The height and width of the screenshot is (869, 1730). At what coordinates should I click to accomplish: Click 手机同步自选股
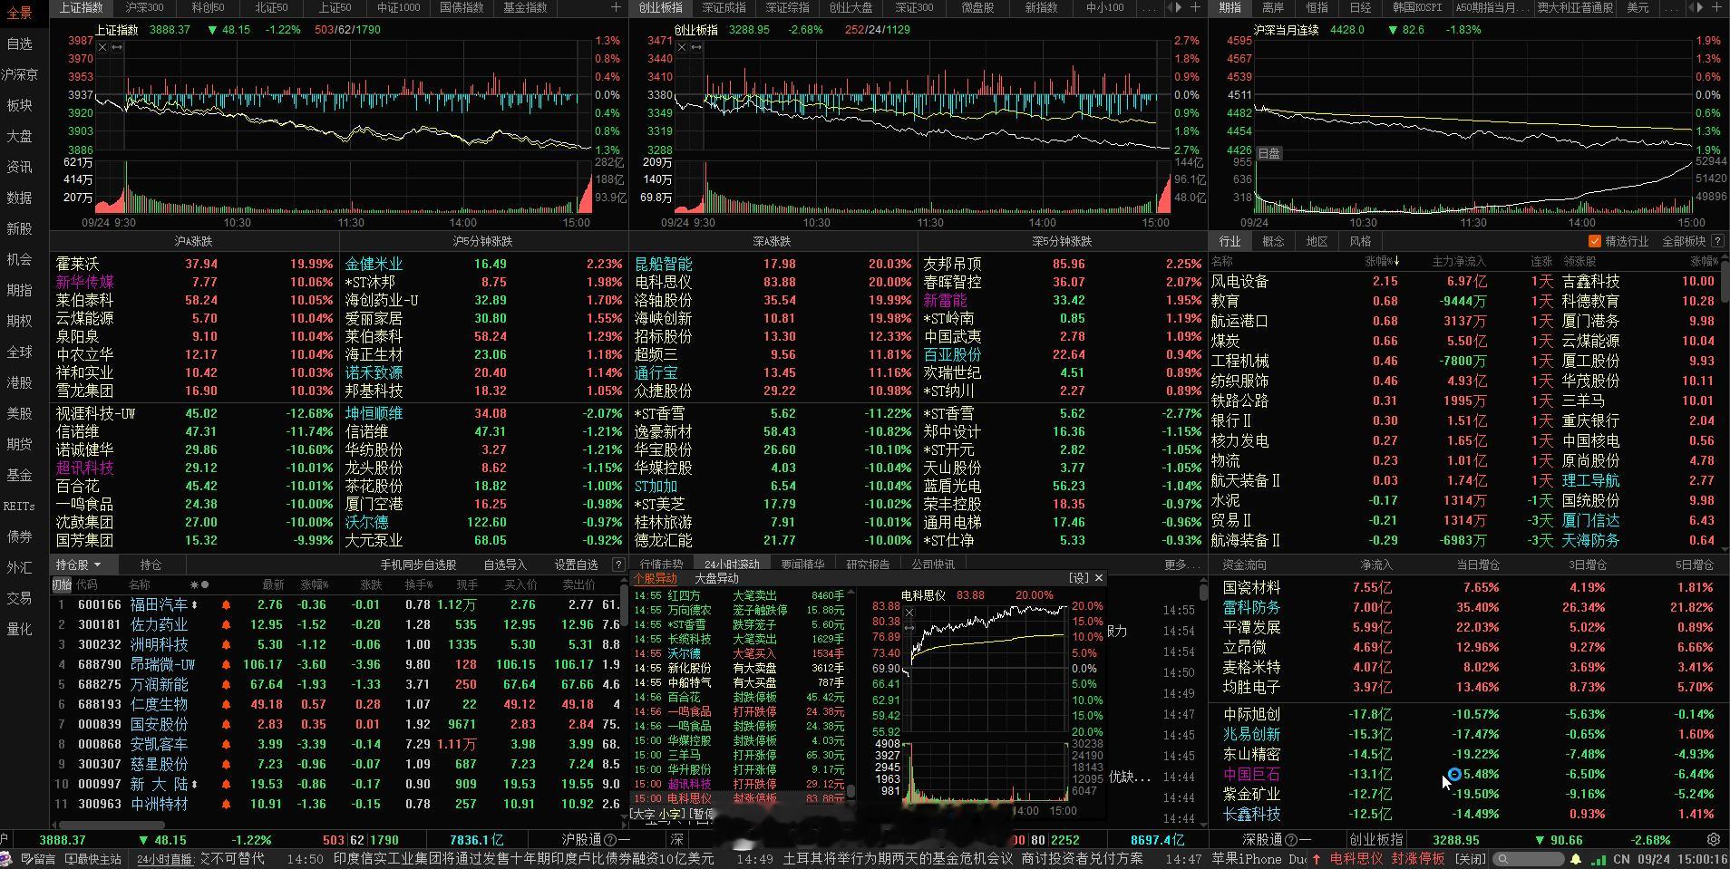tap(418, 565)
